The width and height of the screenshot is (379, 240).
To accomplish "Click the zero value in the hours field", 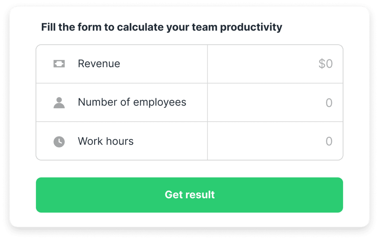I will pos(329,141).
